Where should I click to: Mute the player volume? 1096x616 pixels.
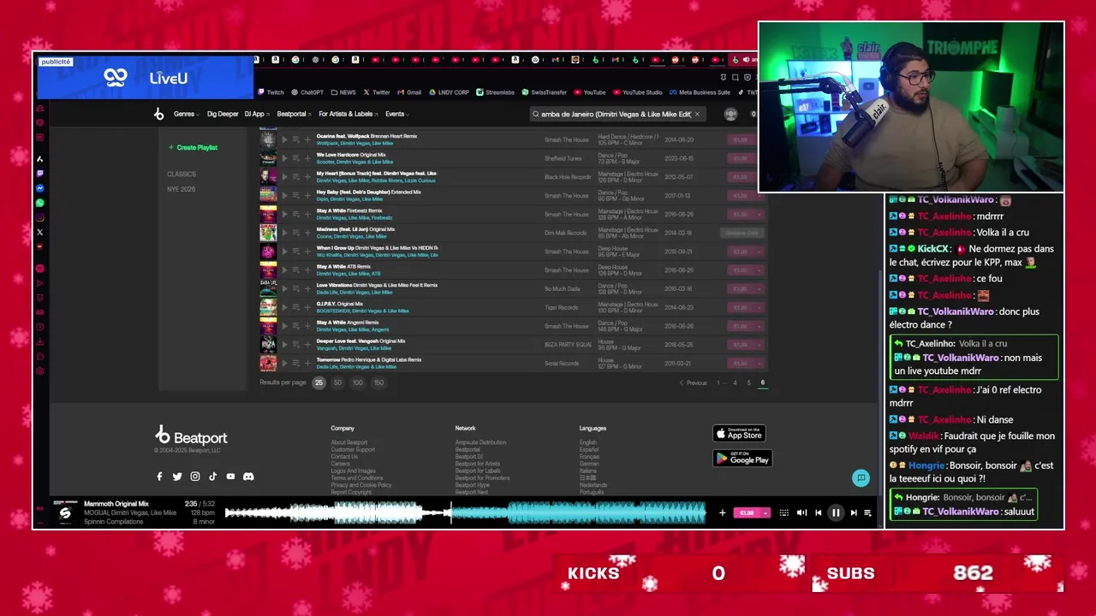tap(801, 513)
